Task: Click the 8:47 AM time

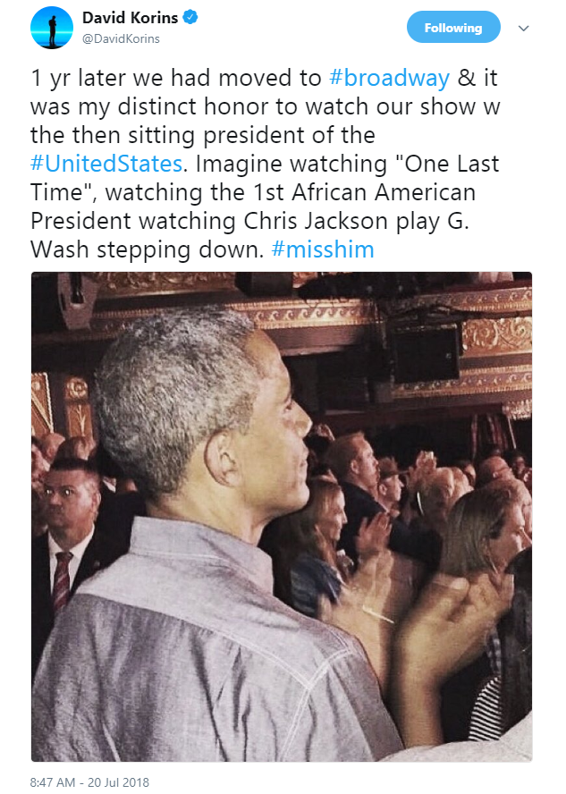Action: (x=52, y=781)
